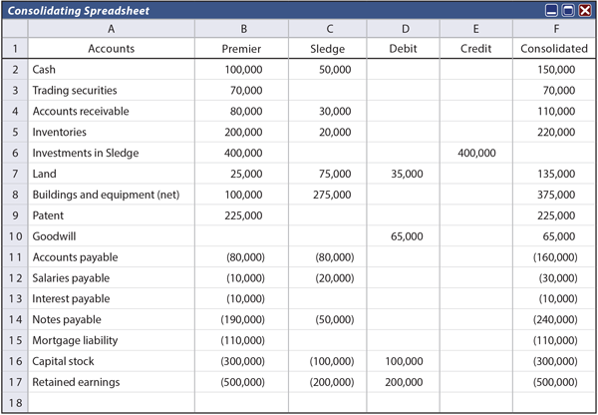The width and height of the screenshot is (598, 415).
Task: Click Sledge Land value 75,000
Action: (x=335, y=174)
